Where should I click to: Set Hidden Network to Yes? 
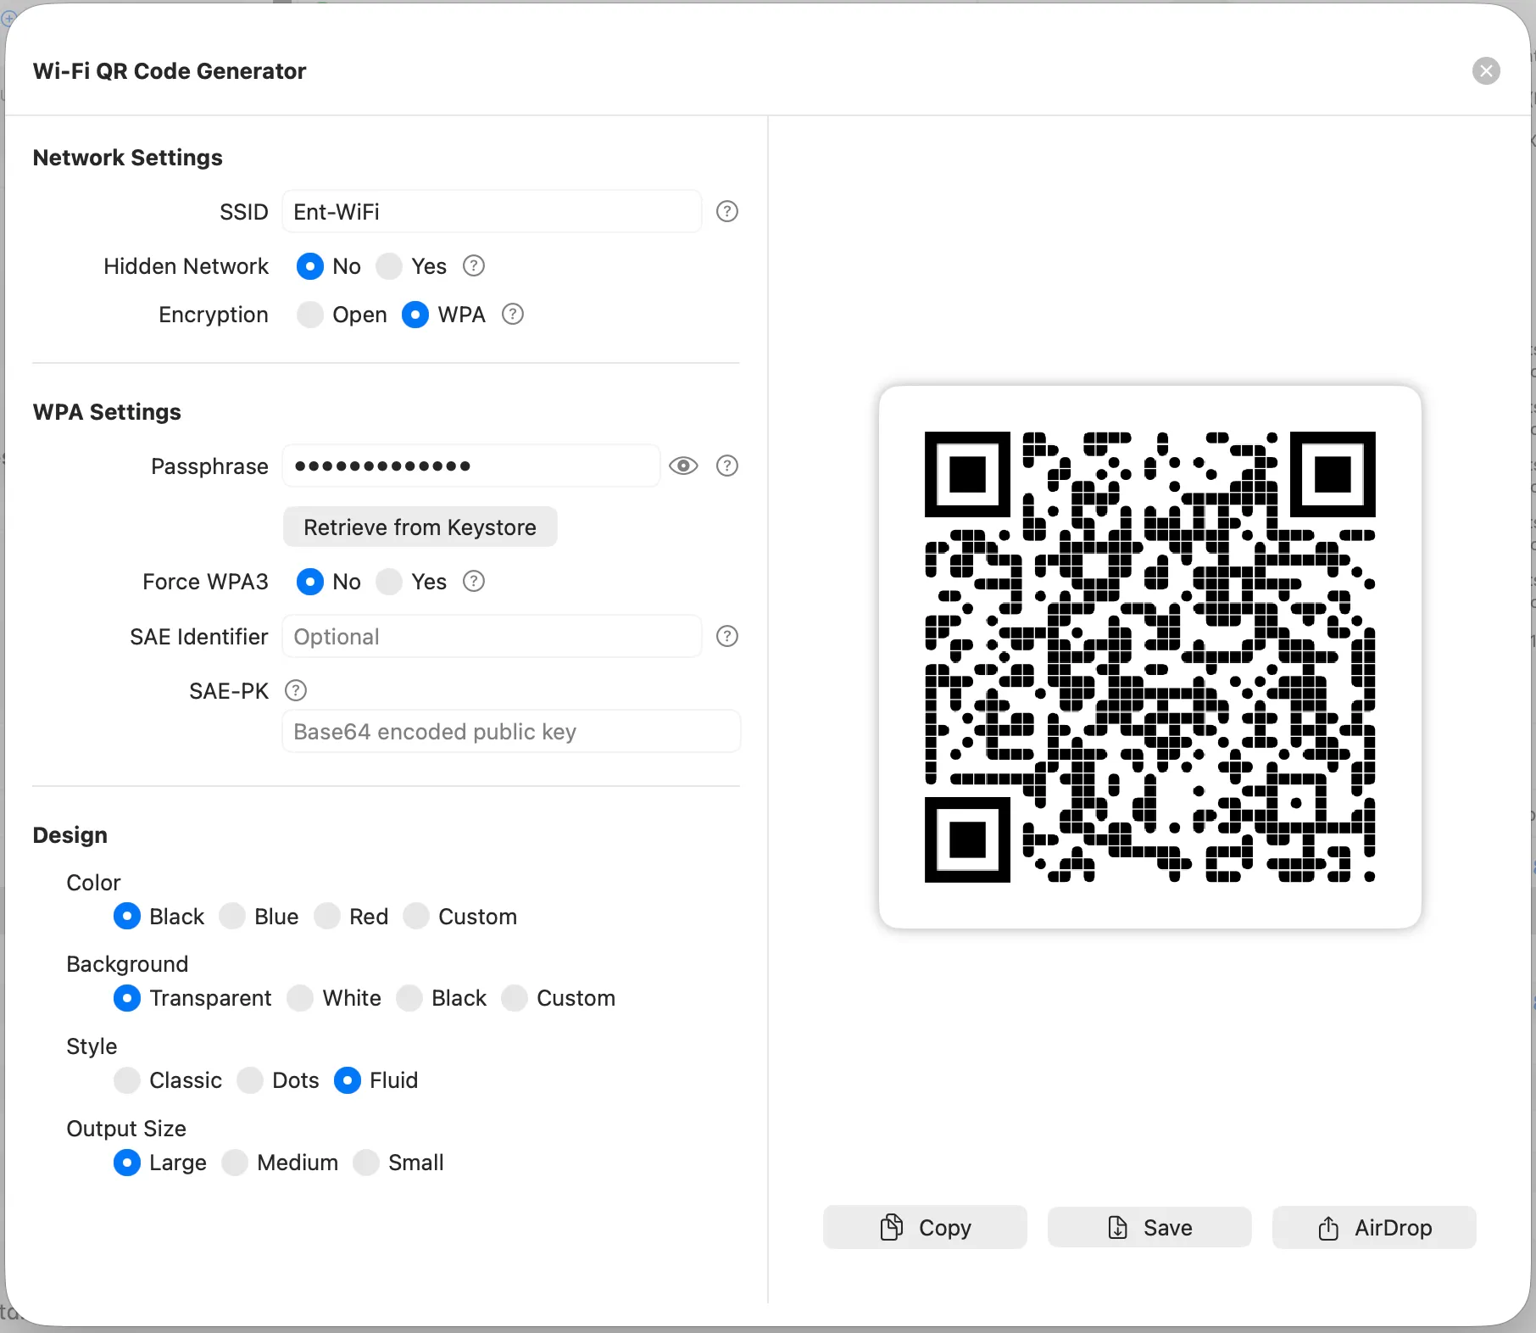[389, 265]
